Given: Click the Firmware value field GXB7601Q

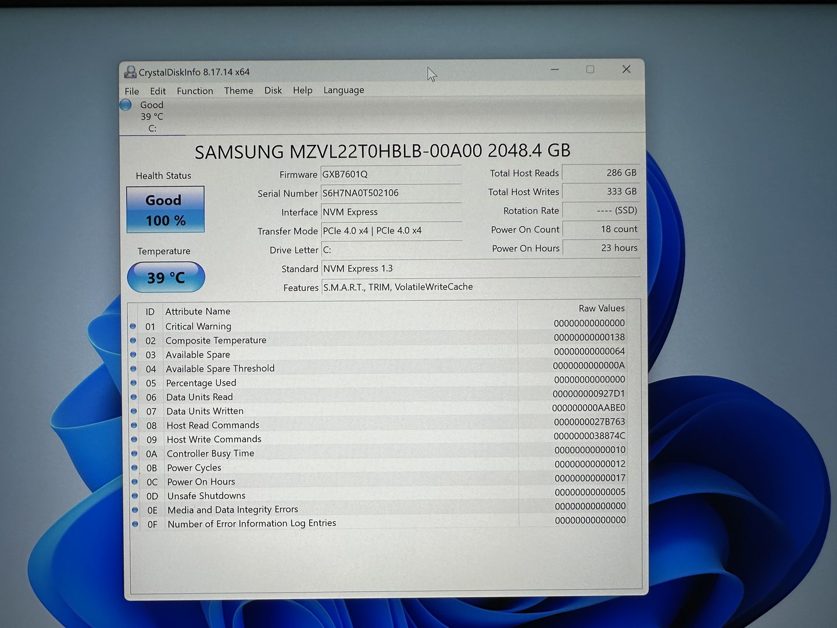Looking at the screenshot, I should (x=391, y=174).
